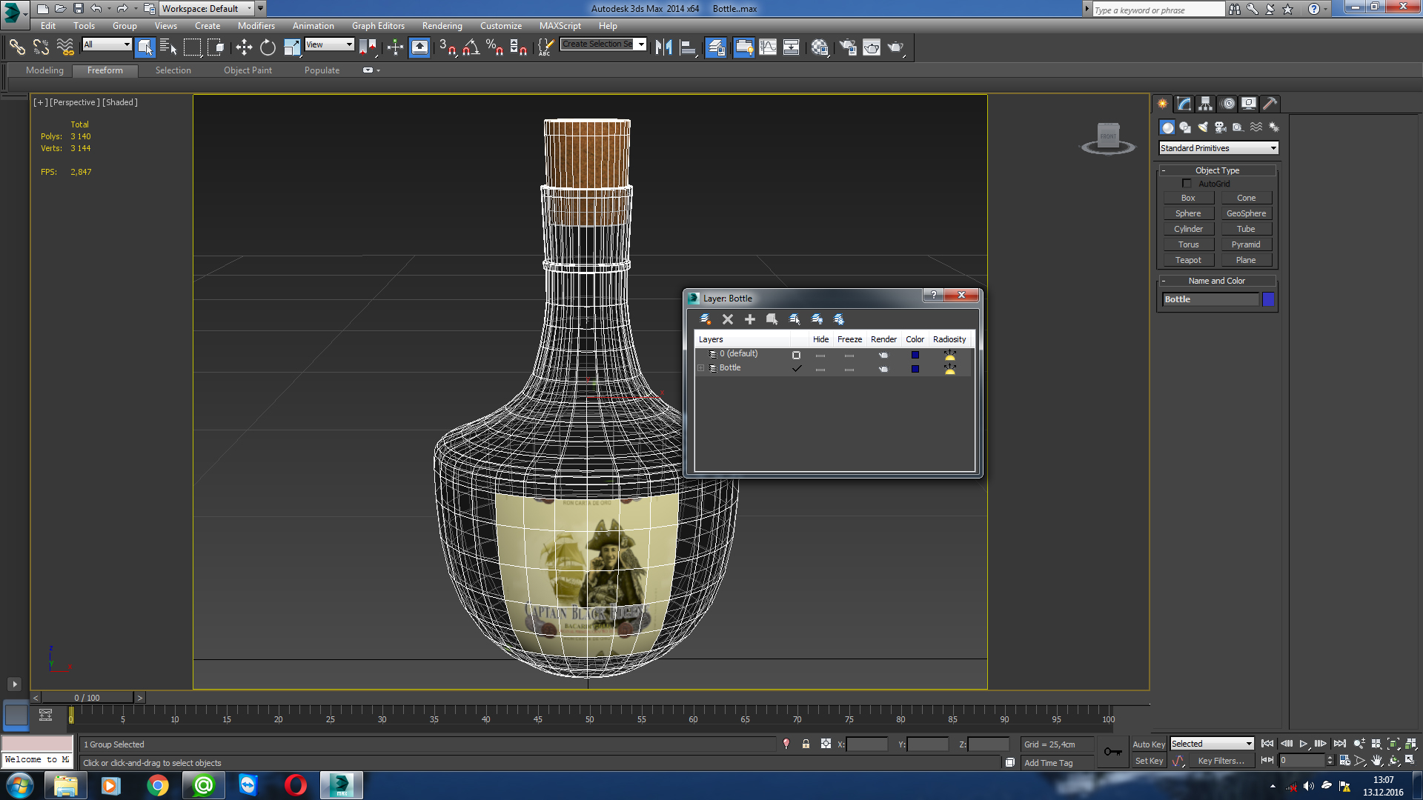The width and height of the screenshot is (1423, 800).
Task: Open the blue object color swatch
Action: [x=1269, y=299]
